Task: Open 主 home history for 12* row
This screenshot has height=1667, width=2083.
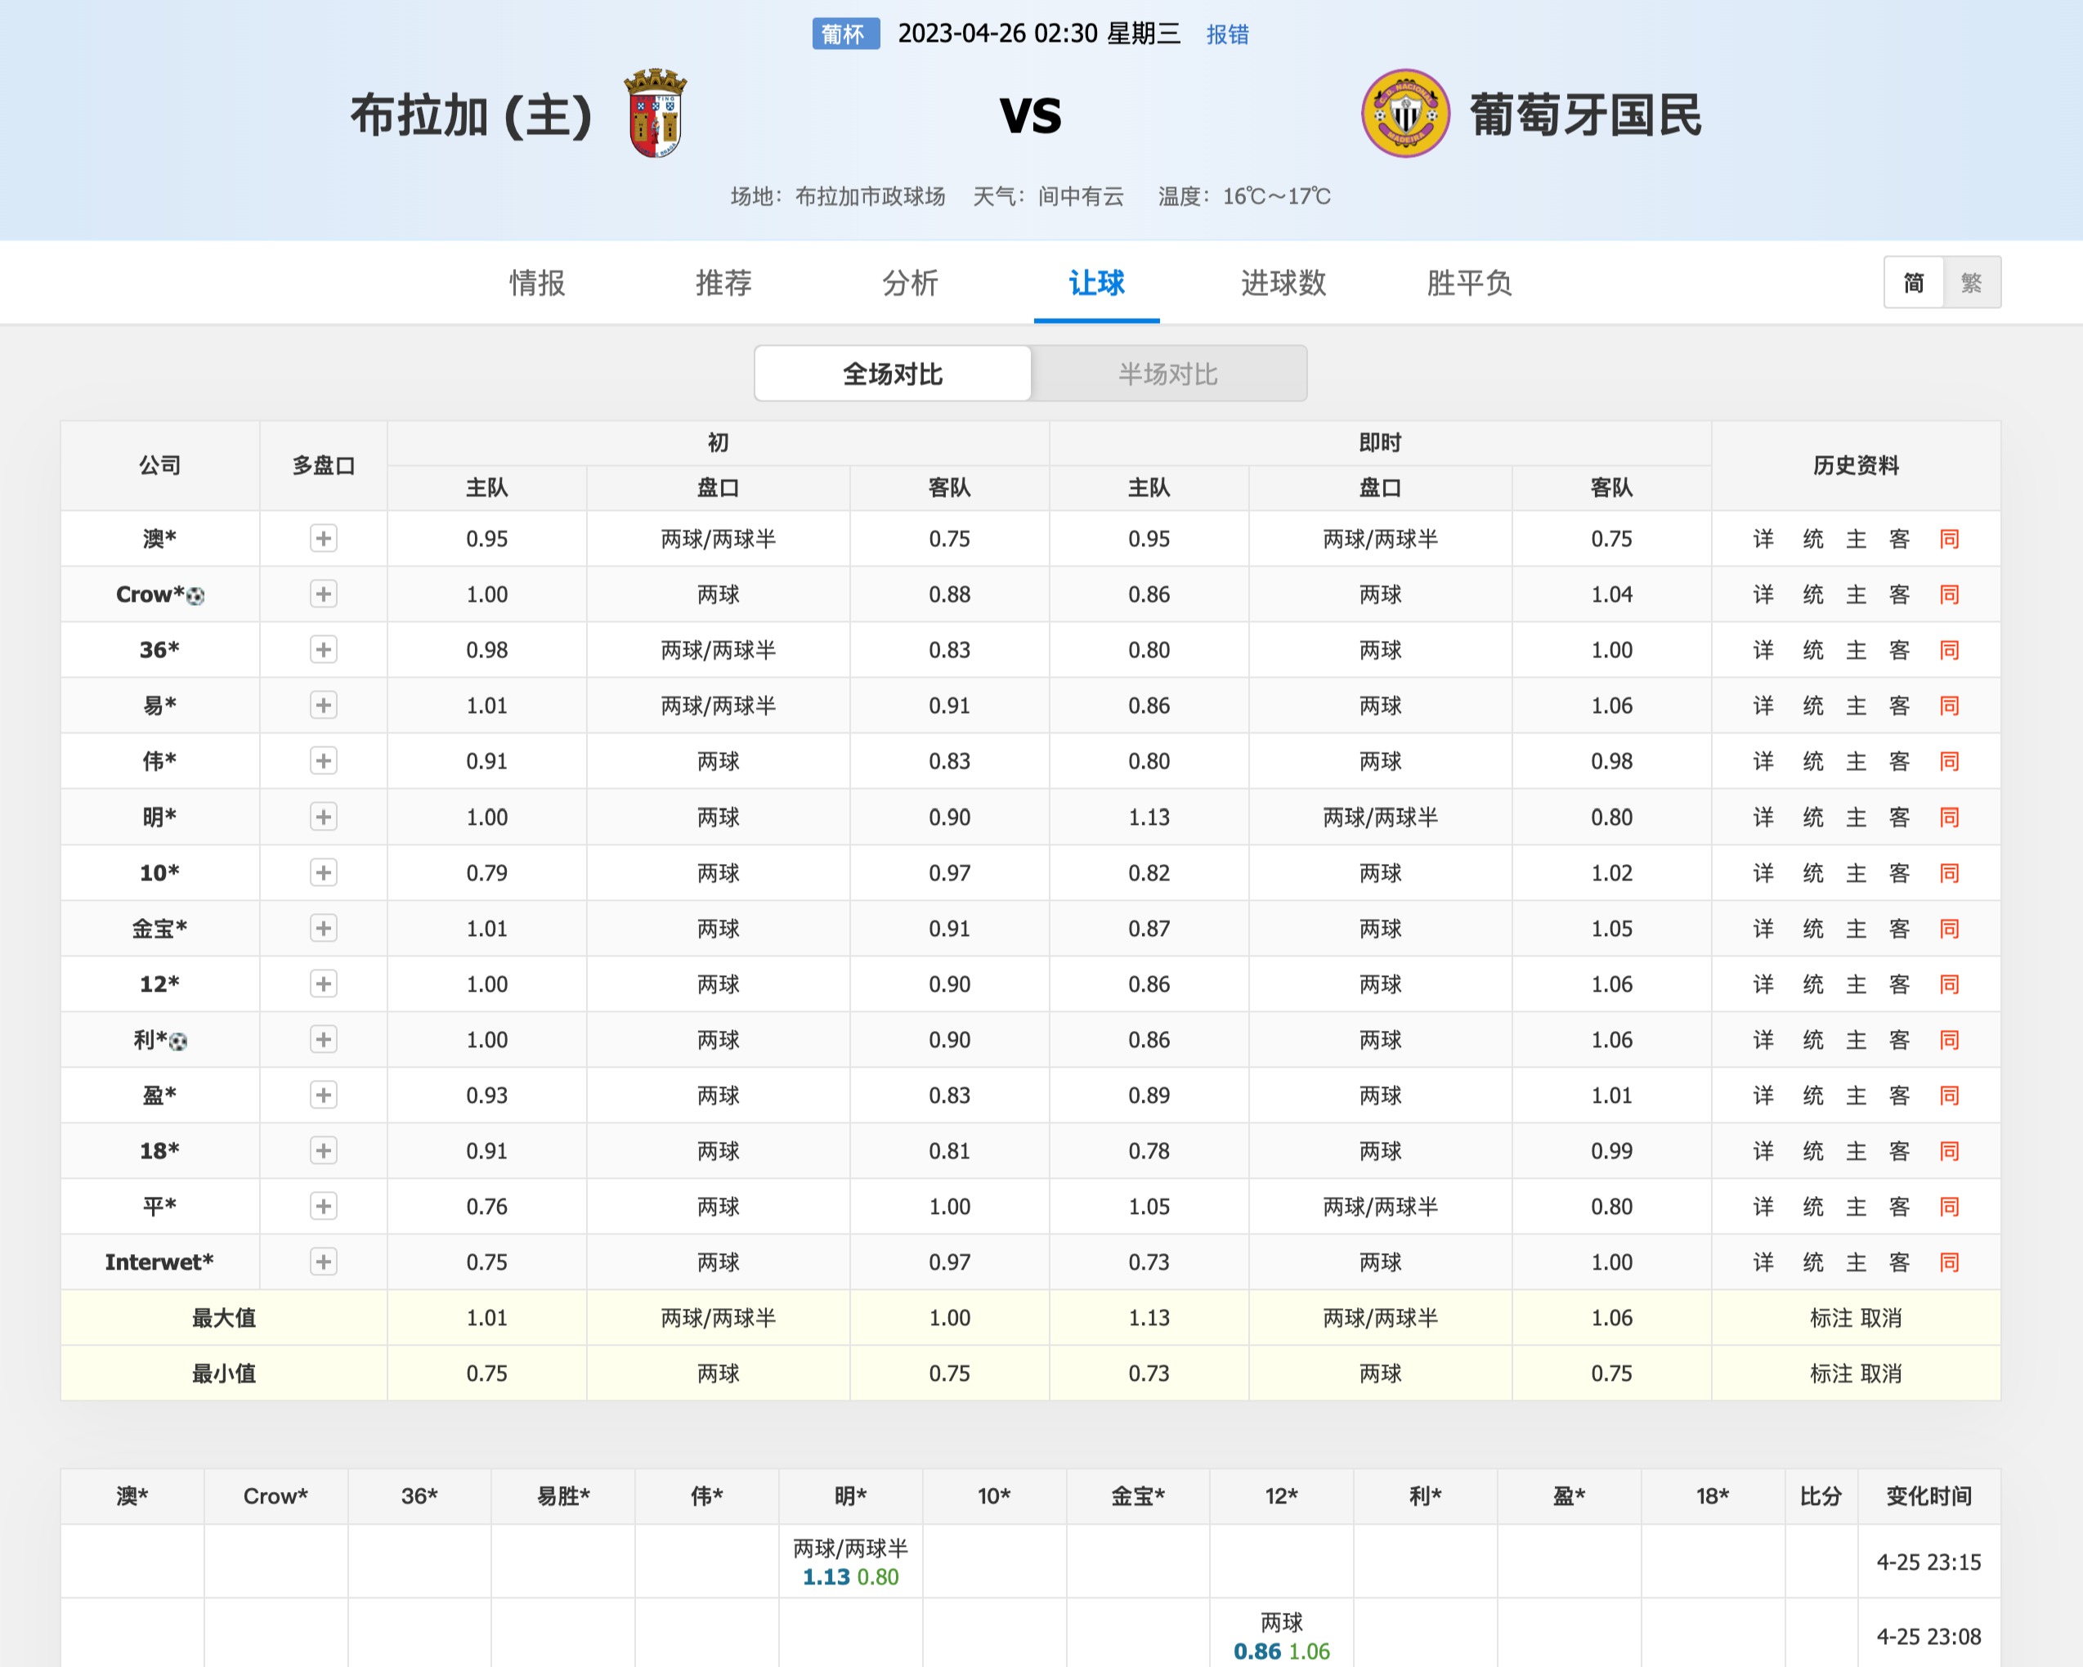Action: (1856, 984)
